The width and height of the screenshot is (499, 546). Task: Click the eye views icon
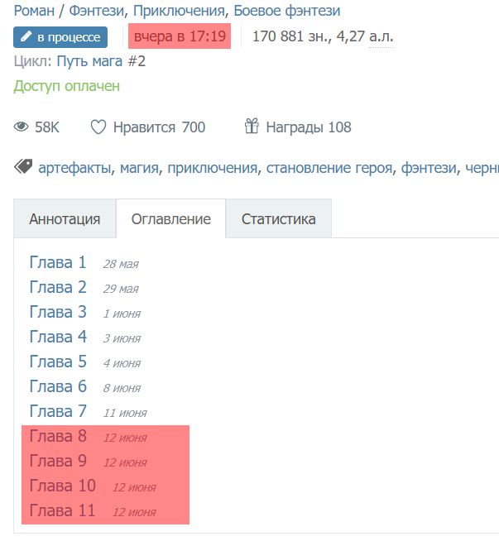click(22, 127)
